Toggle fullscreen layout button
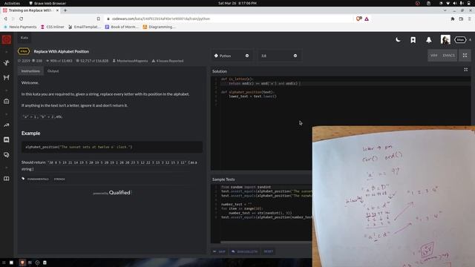475x267 pixels. point(465,56)
